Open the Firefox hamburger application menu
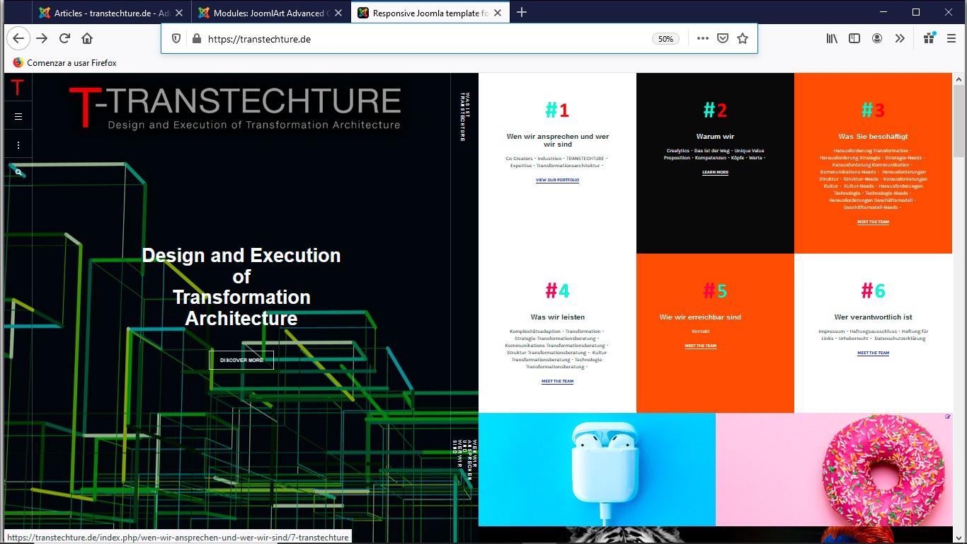 (x=951, y=39)
